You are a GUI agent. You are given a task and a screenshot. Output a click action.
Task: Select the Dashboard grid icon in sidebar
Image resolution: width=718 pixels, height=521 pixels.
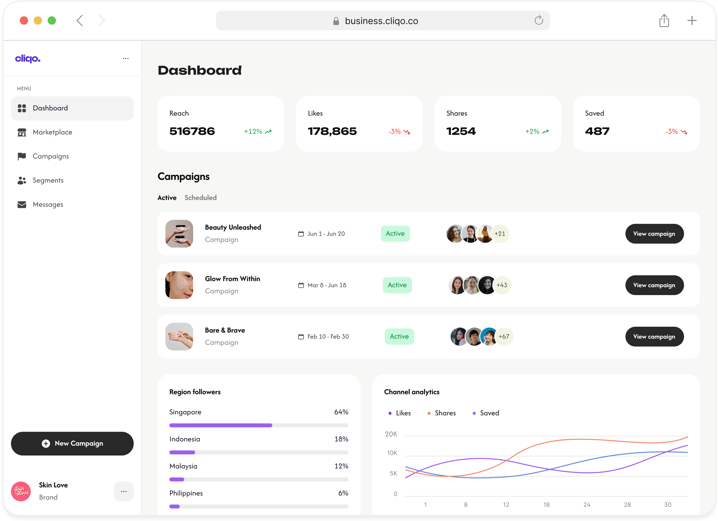pyautogui.click(x=22, y=108)
